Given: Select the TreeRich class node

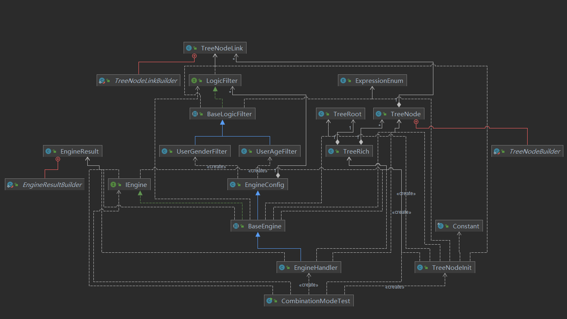Looking at the screenshot, I should pyautogui.click(x=349, y=151).
